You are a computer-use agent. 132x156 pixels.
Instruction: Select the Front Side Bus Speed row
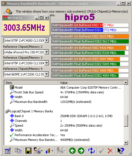click(x=64, y=92)
